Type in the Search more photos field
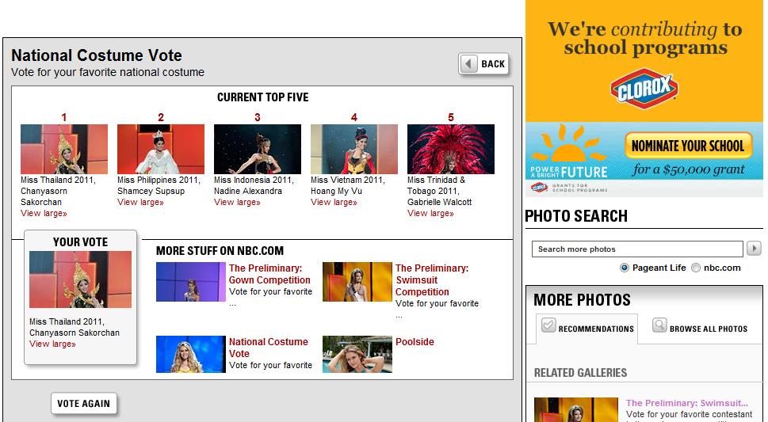Screen dimensions: 768x422 pyautogui.click(x=636, y=249)
